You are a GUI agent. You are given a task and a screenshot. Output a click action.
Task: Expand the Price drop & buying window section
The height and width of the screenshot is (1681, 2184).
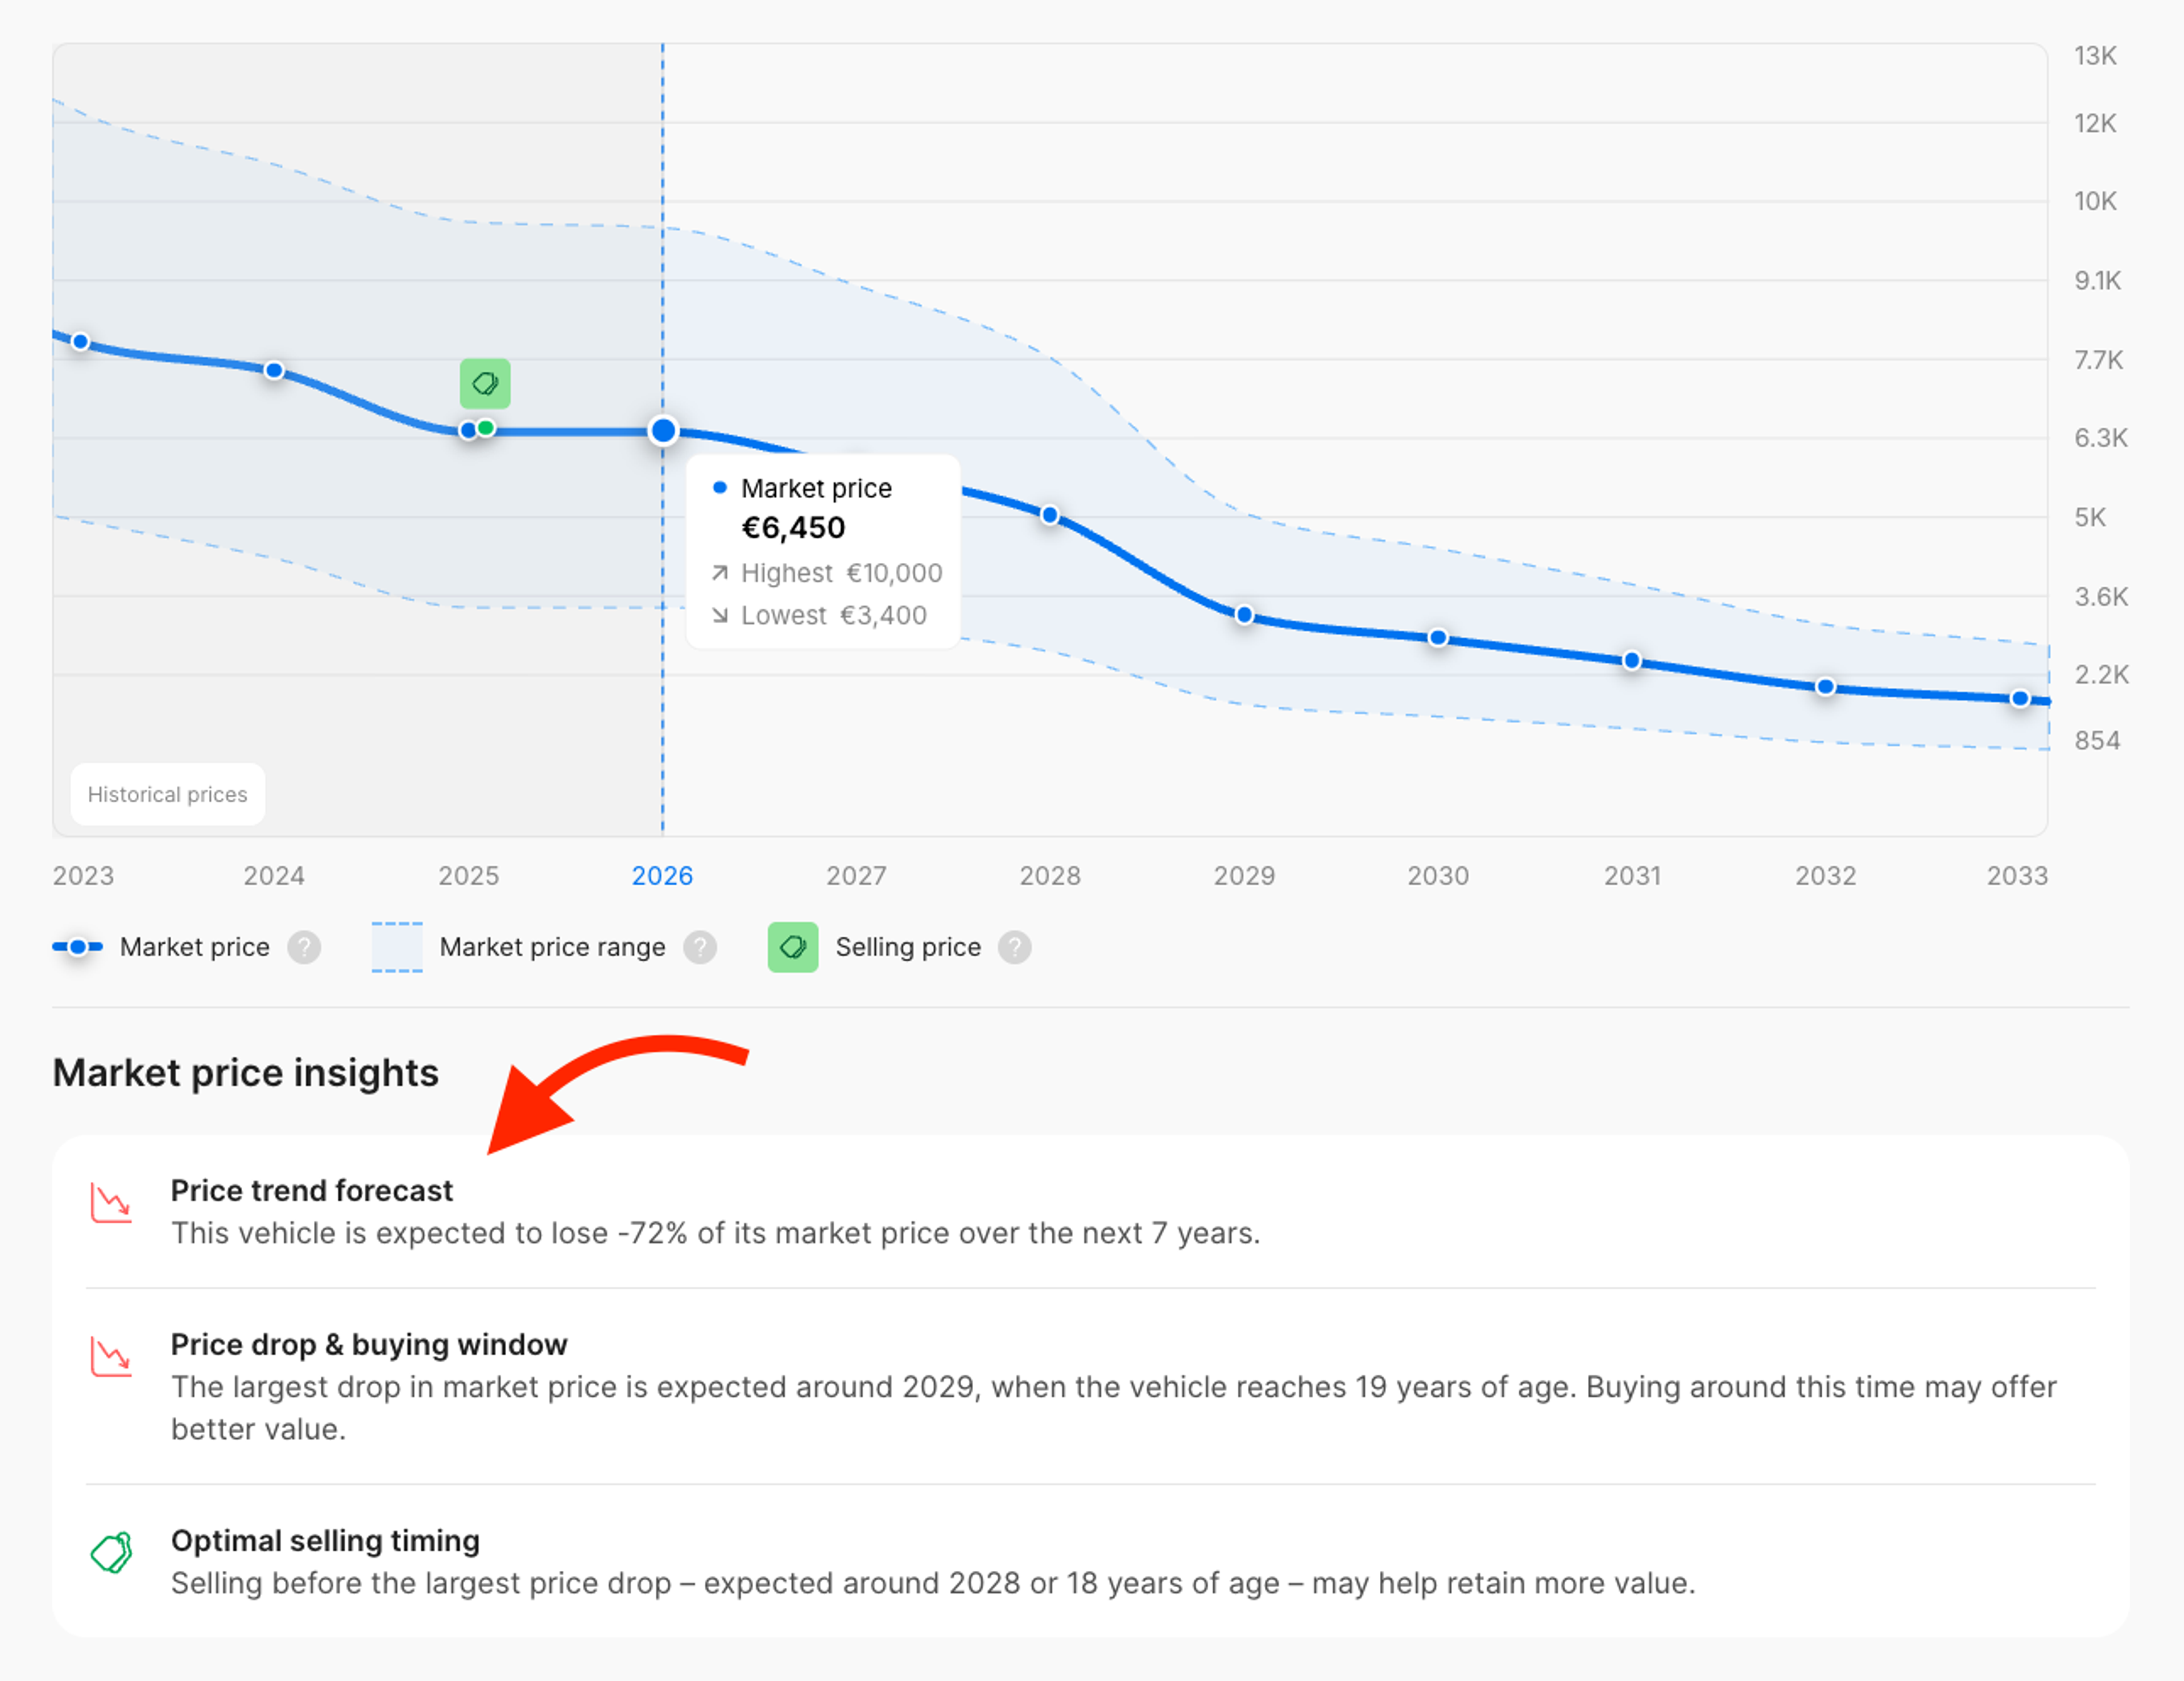[x=369, y=1345]
